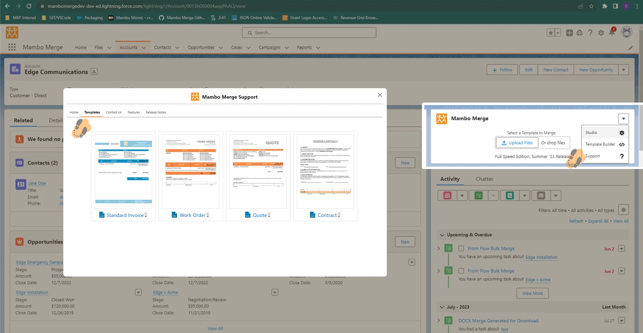Click the Refresh activity link
Viewport: 643px width, 333px height.
point(576,221)
